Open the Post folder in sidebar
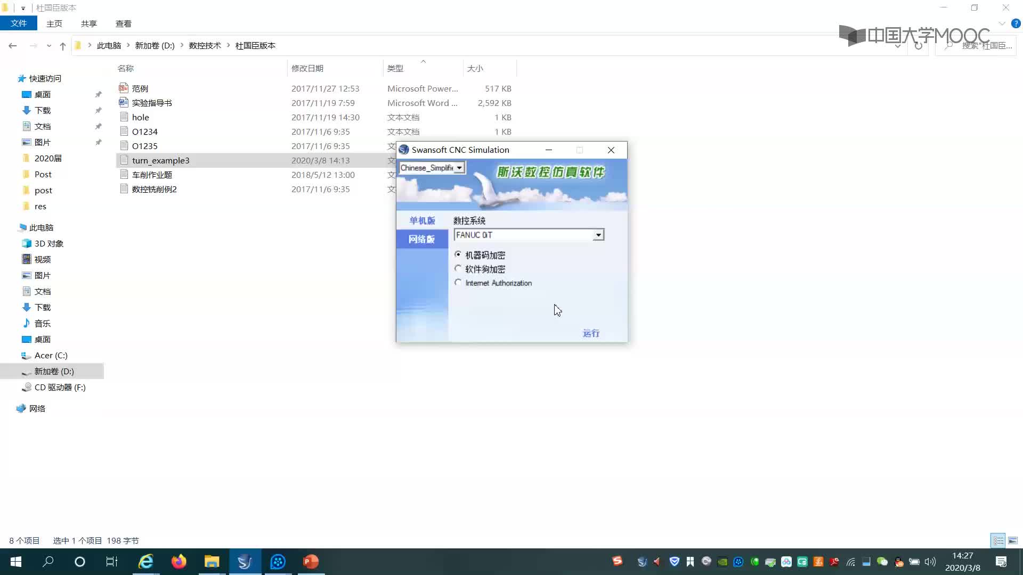This screenshot has width=1023, height=575. coord(43,174)
